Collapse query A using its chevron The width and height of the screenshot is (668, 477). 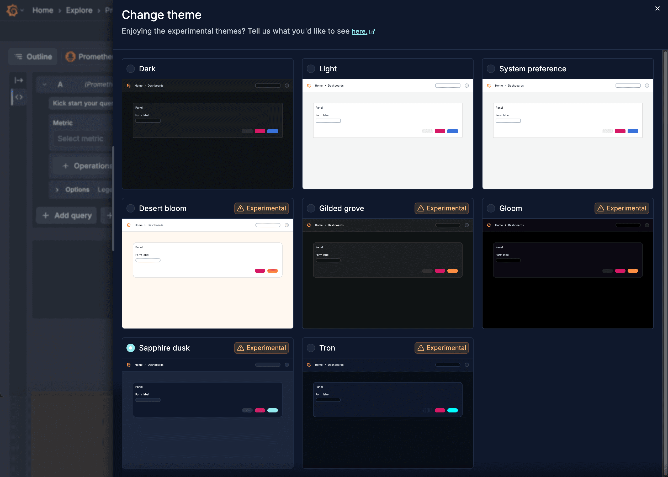pos(45,84)
